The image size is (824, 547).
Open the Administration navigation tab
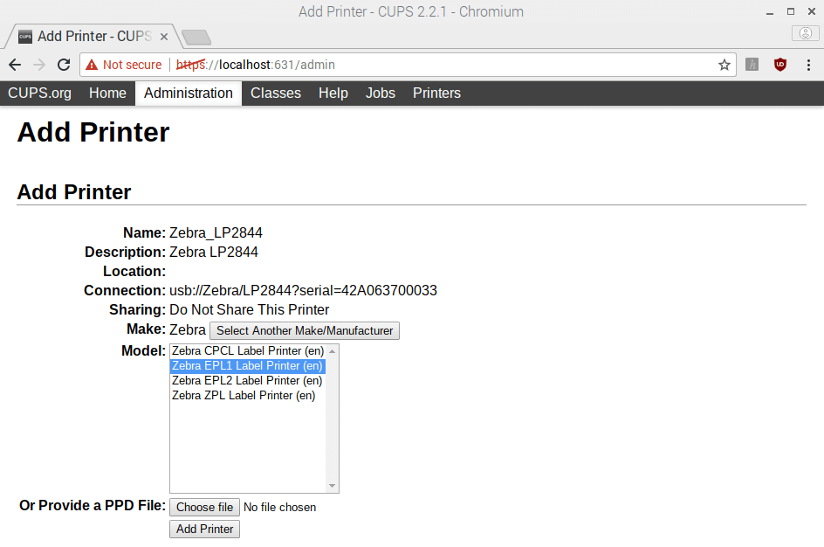pyautogui.click(x=189, y=93)
